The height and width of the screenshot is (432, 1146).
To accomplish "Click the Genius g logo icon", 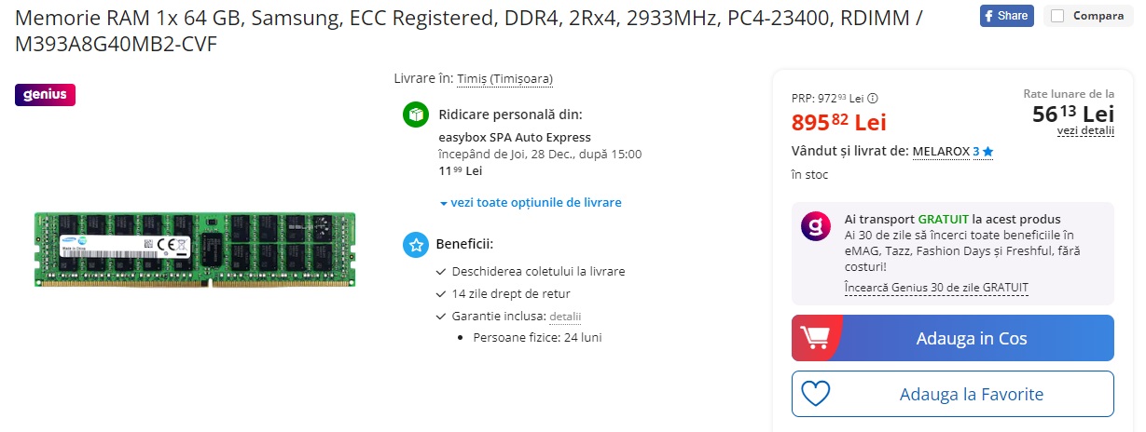I will click(816, 228).
